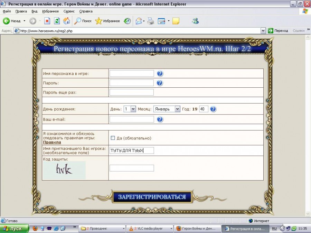Click the birth year field showing 40
The width and height of the screenshot is (311, 233).
click(x=204, y=109)
